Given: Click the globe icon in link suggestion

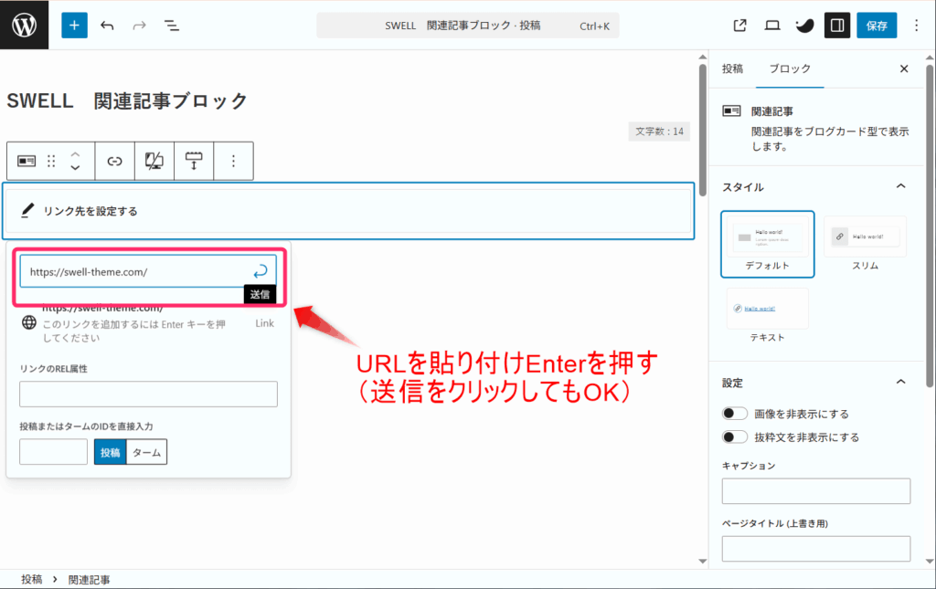Looking at the screenshot, I should click(28, 322).
